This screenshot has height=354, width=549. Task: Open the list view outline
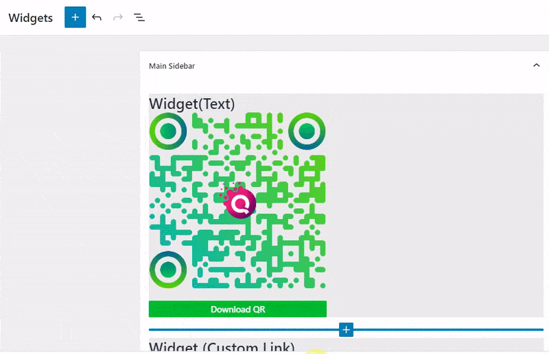(x=139, y=17)
